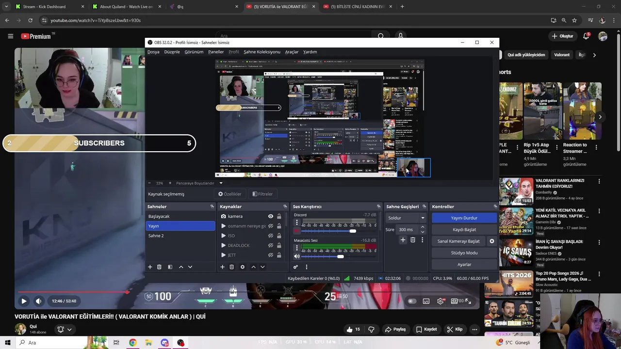621x349 pixels.
Task: Show the osmanım nereye source
Action: [271, 226]
